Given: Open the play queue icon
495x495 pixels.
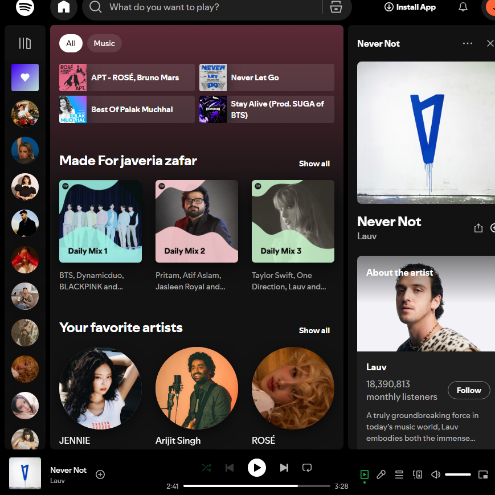Looking at the screenshot, I should tap(399, 474).
